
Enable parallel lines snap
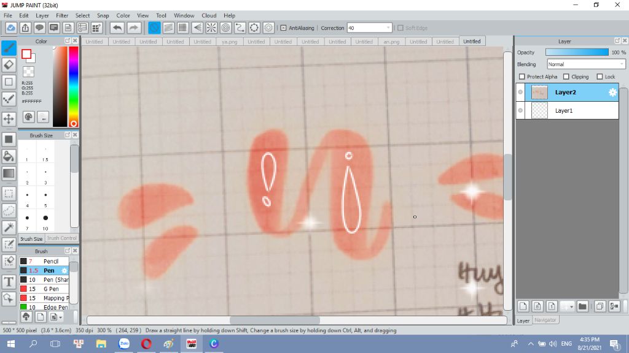point(168,28)
